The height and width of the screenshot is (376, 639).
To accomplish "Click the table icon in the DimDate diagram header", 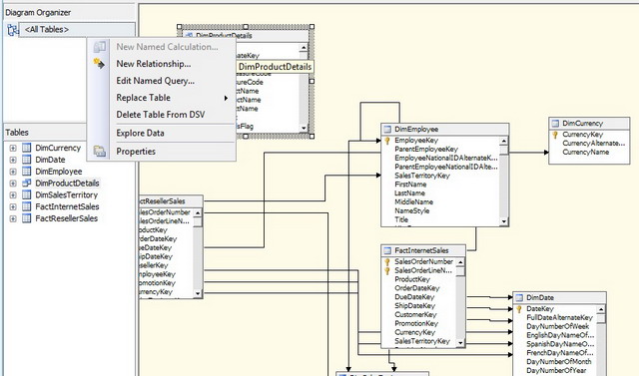I will [519, 297].
